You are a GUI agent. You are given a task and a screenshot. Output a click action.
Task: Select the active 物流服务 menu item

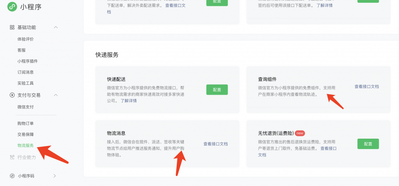[26, 146]
